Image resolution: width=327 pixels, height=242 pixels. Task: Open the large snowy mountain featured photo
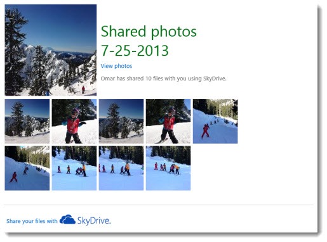(x=51, y=50)
